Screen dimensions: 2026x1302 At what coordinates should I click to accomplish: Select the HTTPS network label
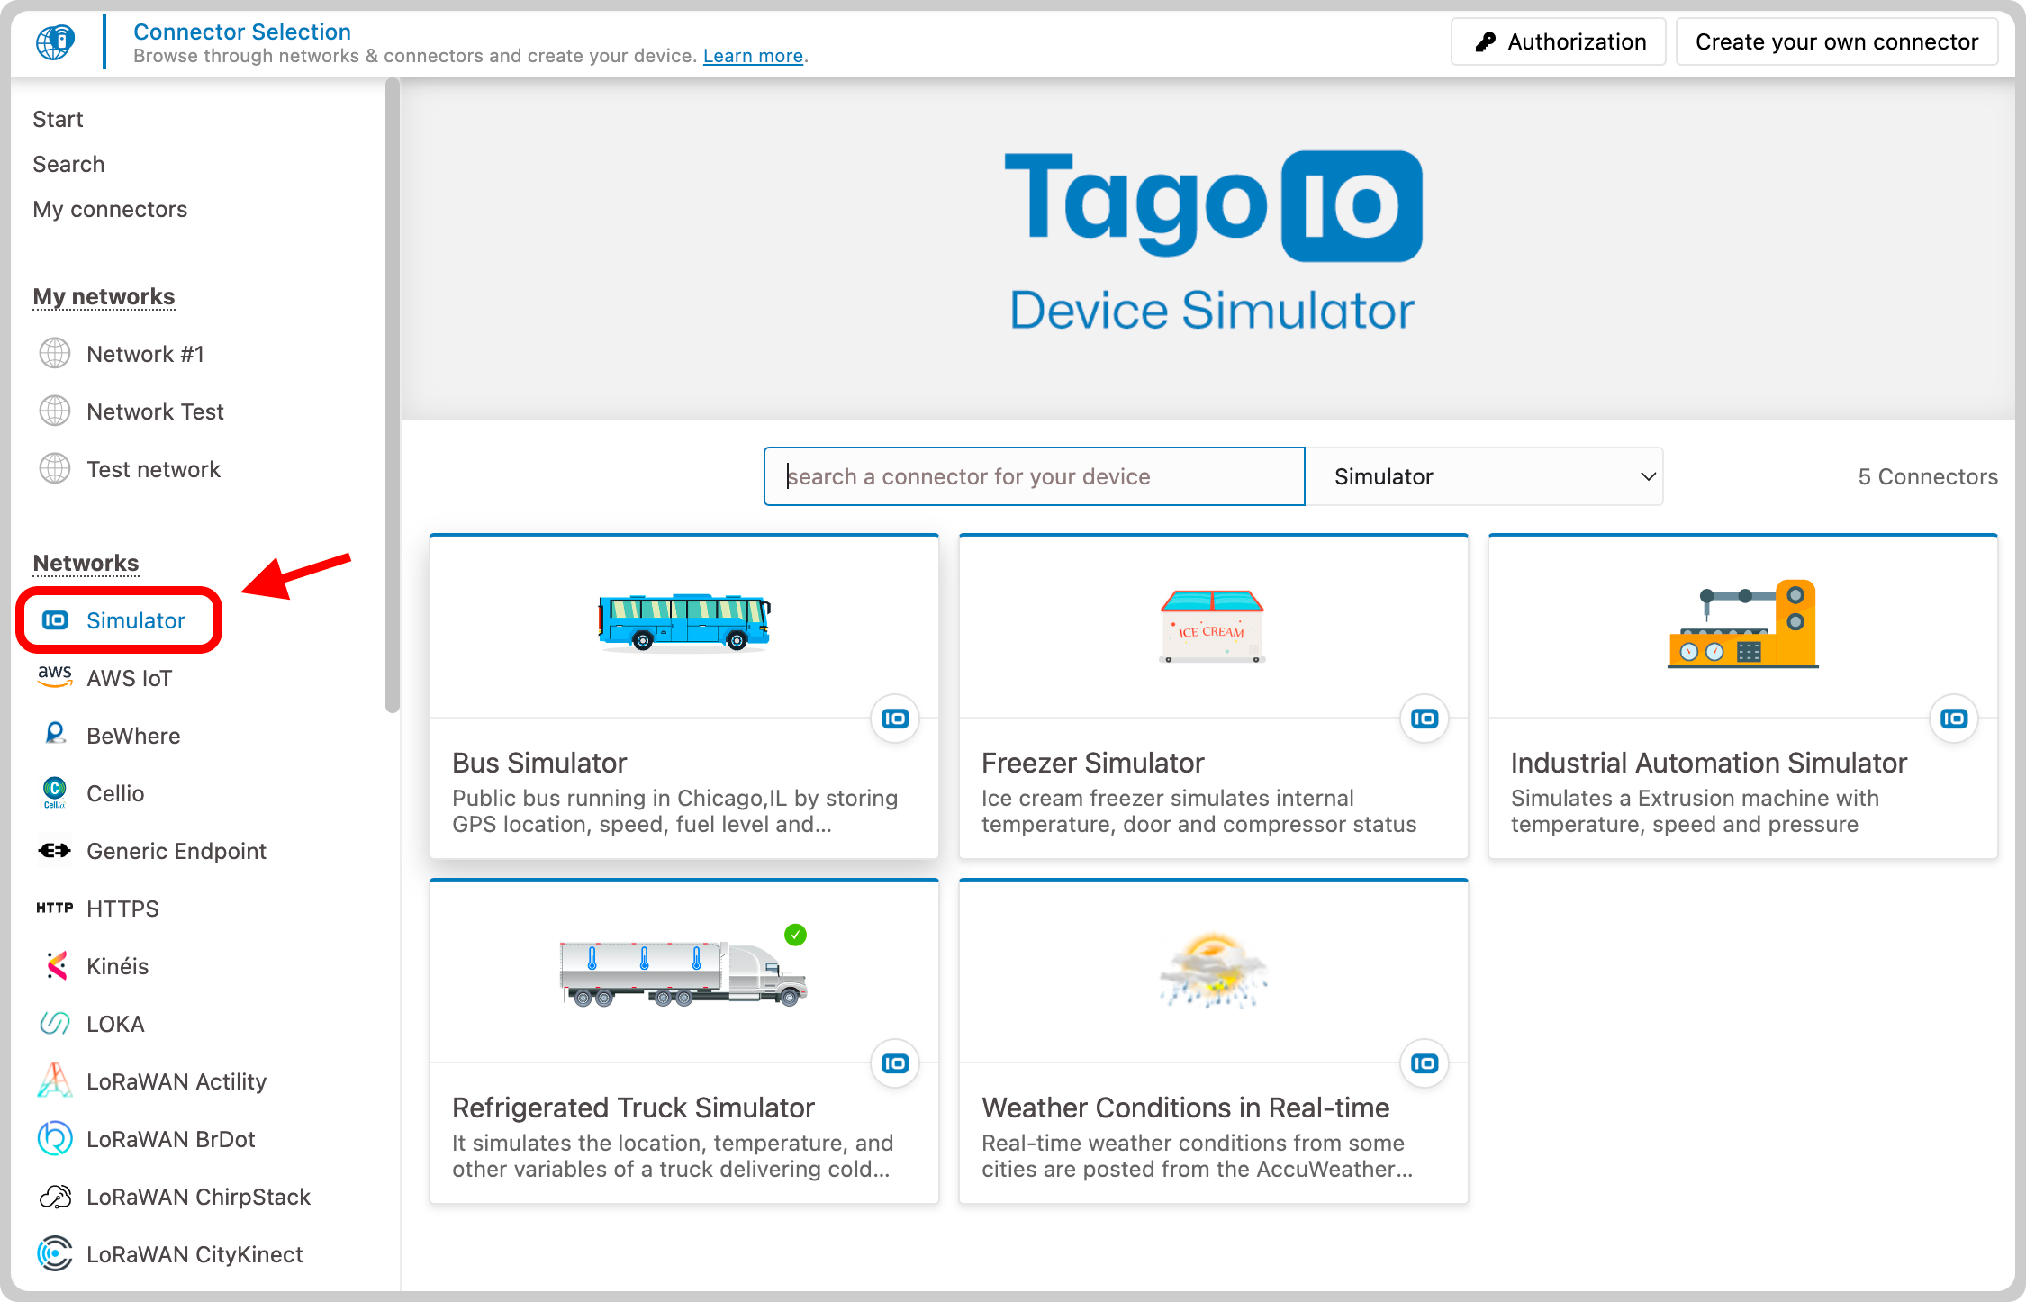pos(122,909)
